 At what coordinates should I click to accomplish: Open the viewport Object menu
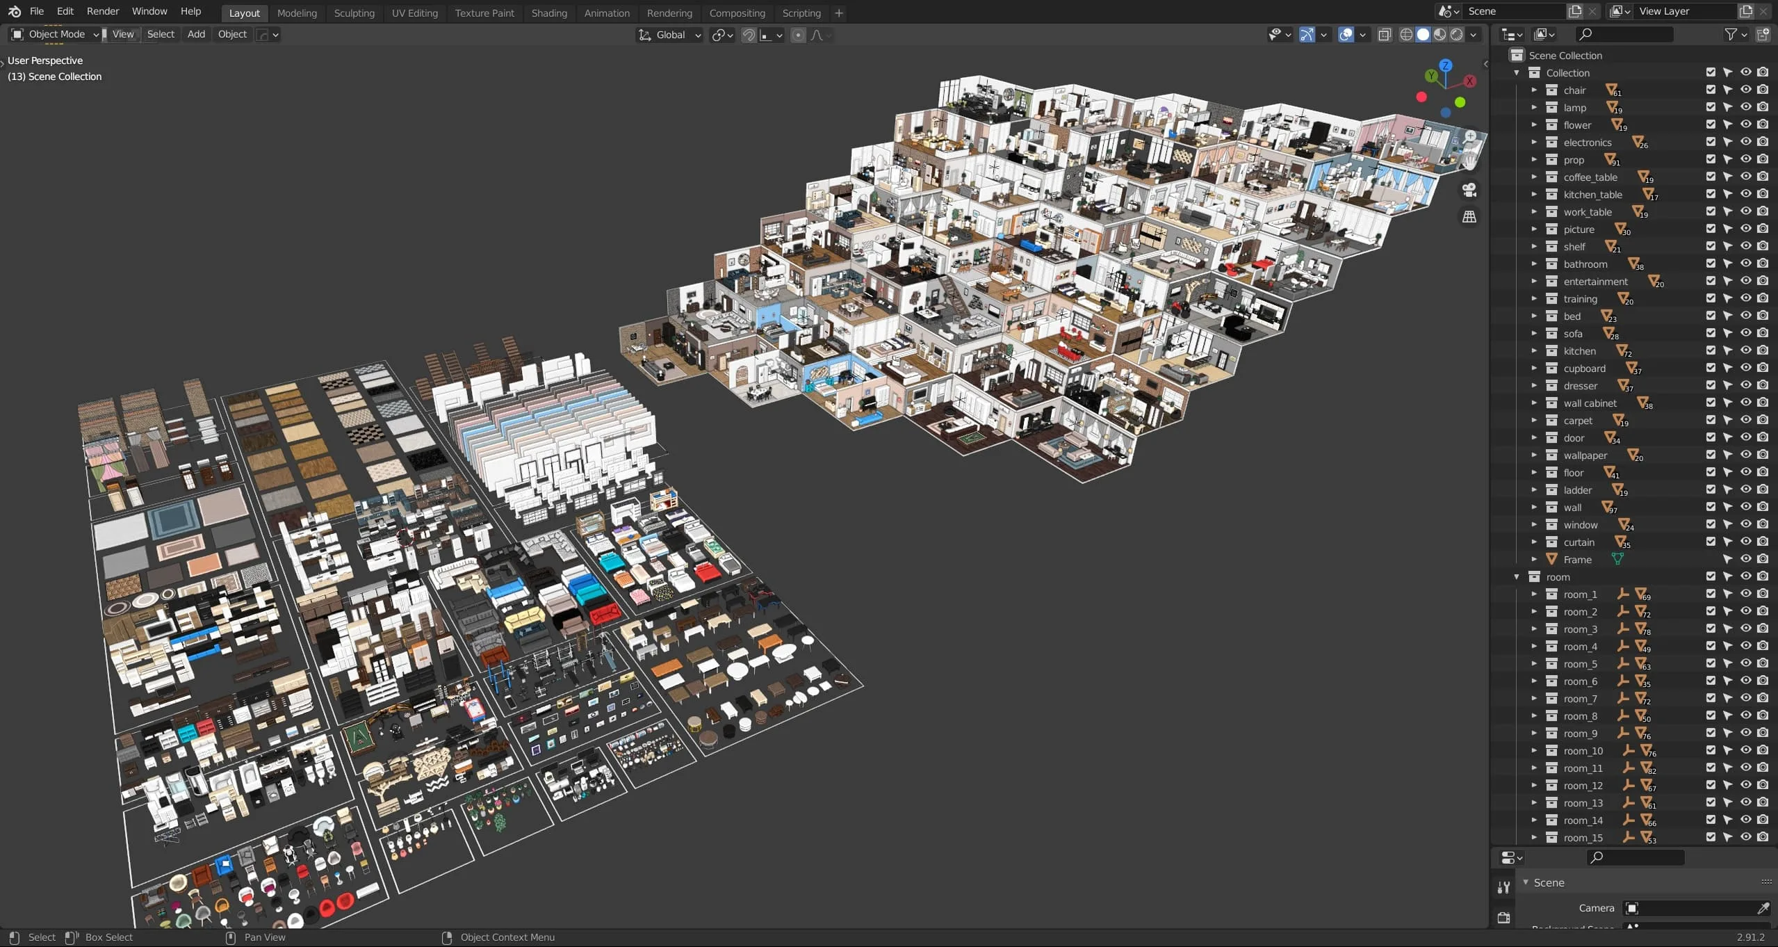232,34
